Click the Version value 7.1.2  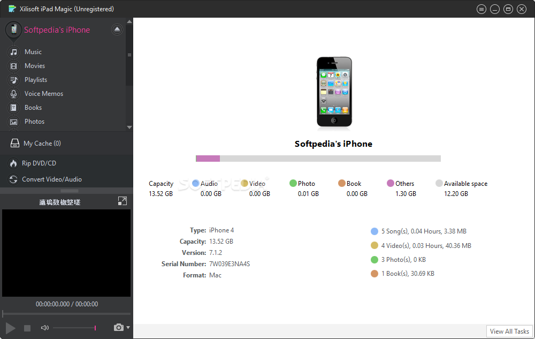click(x=216, y=253)
